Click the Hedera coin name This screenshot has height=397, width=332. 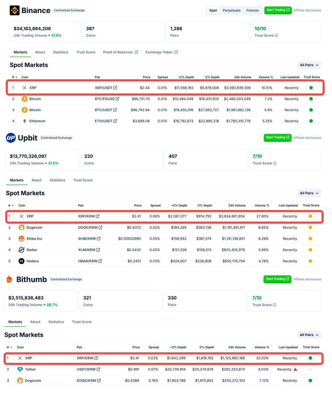click(x=32, y=261)
